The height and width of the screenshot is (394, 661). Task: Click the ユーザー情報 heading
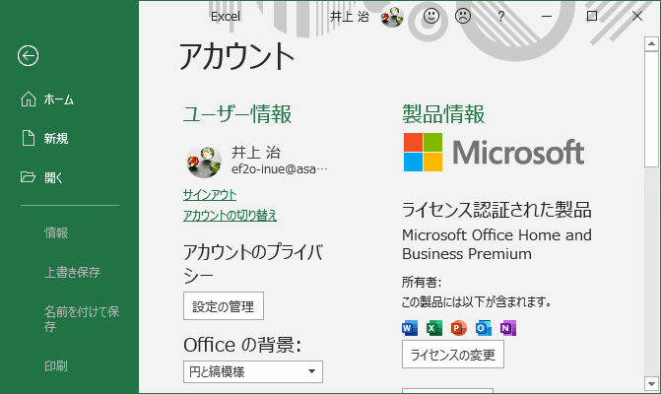pyautogui.click(x=237, y=114)
